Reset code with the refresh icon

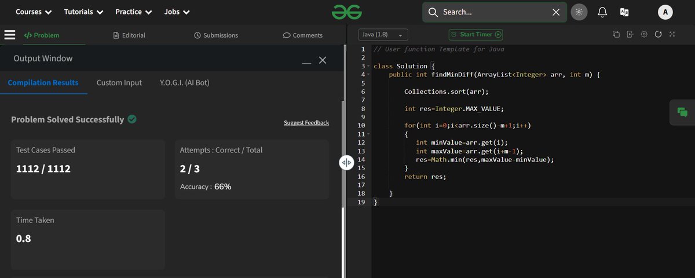658,35
